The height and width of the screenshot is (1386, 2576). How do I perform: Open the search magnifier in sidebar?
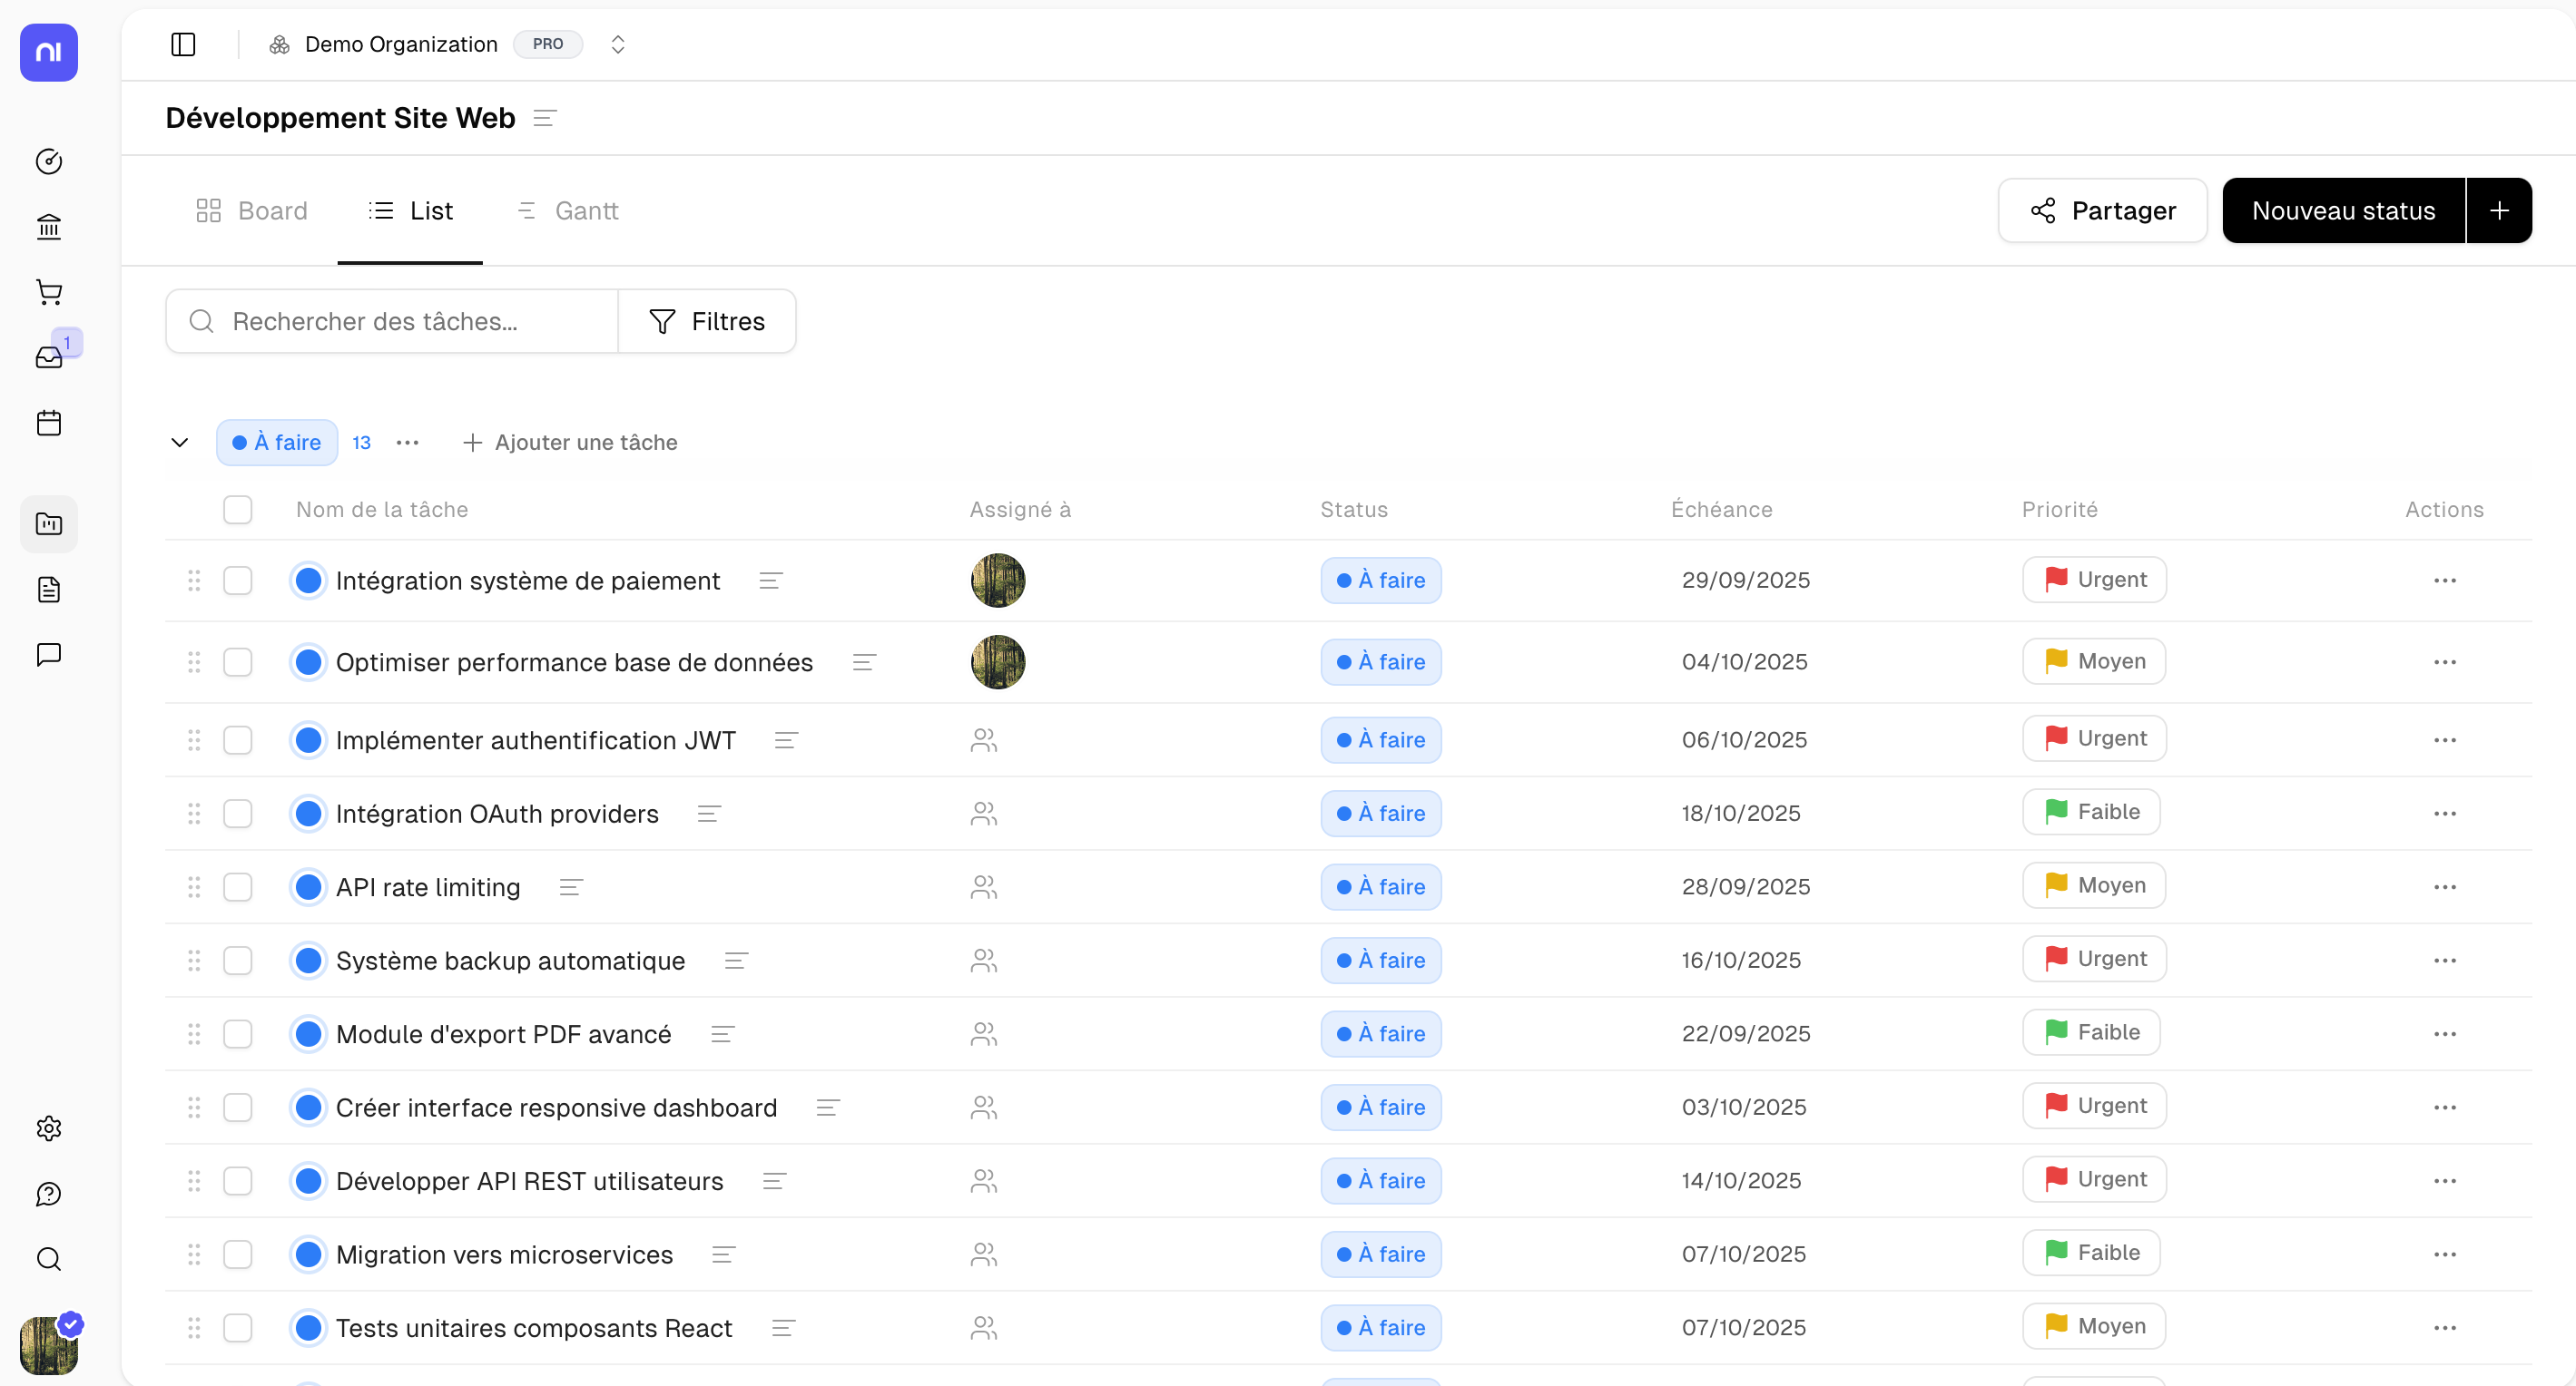coord(49,1259)
